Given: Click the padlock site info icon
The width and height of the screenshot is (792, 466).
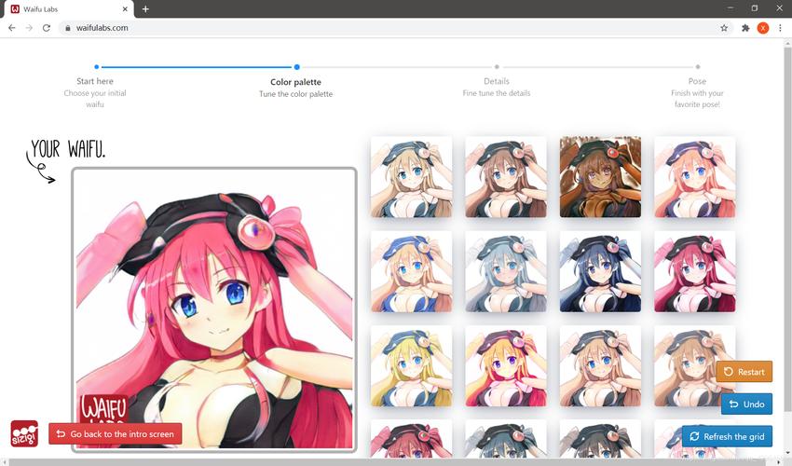Looking at the screenshot, I should [x=68, y=28].
